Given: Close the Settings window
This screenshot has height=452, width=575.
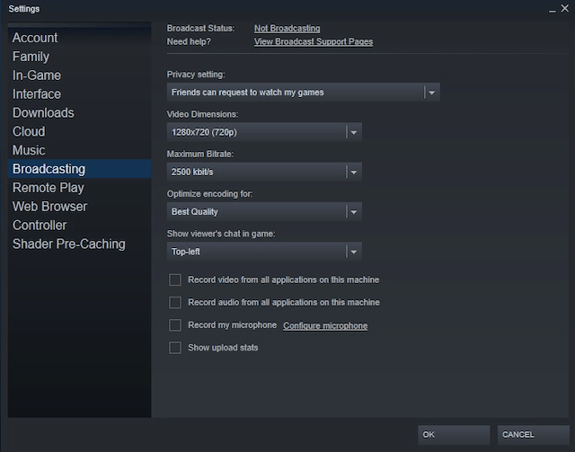Looking at the screenshot, I should pyautogui.click(x=565, y=8).
